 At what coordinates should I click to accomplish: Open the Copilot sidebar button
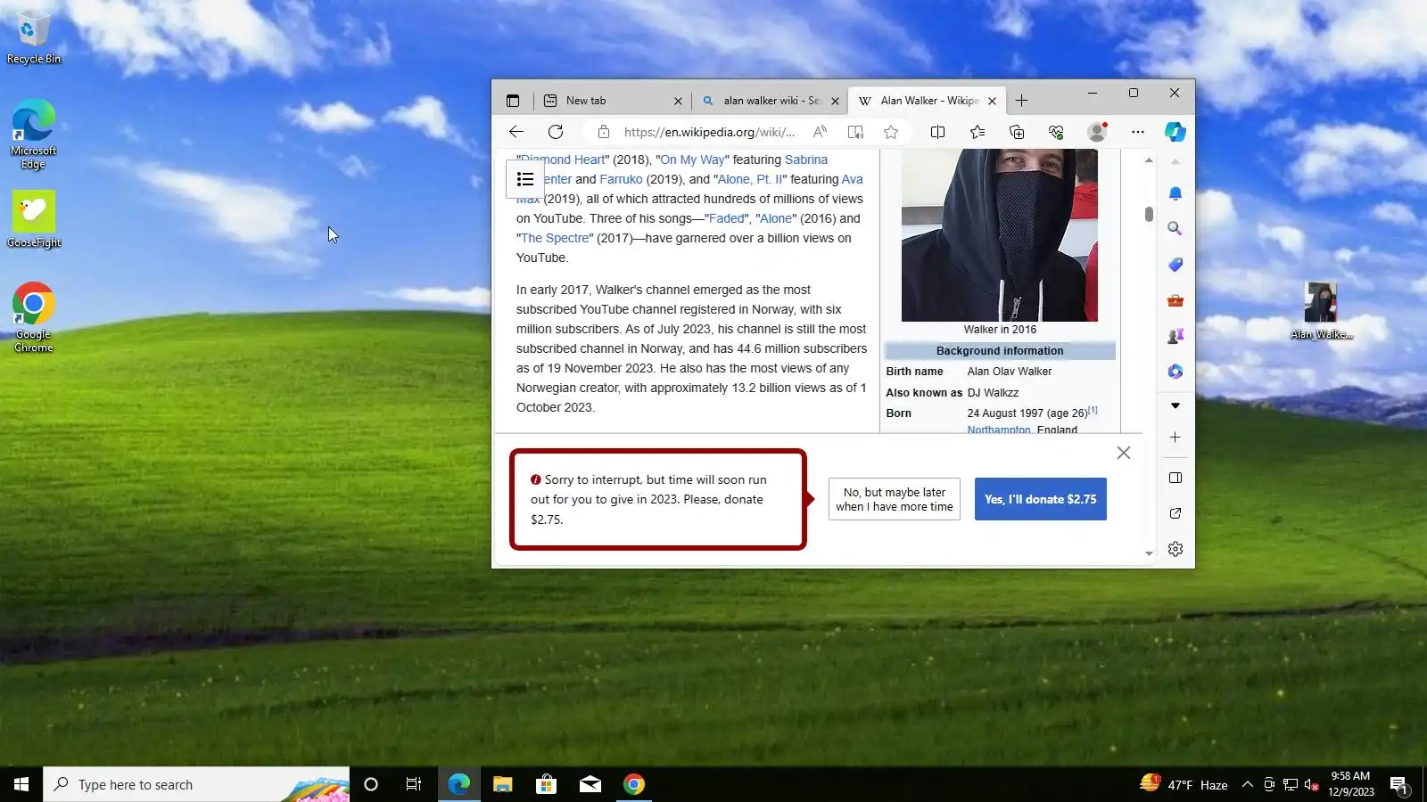pyautogui.click(x=1175, y=132)
